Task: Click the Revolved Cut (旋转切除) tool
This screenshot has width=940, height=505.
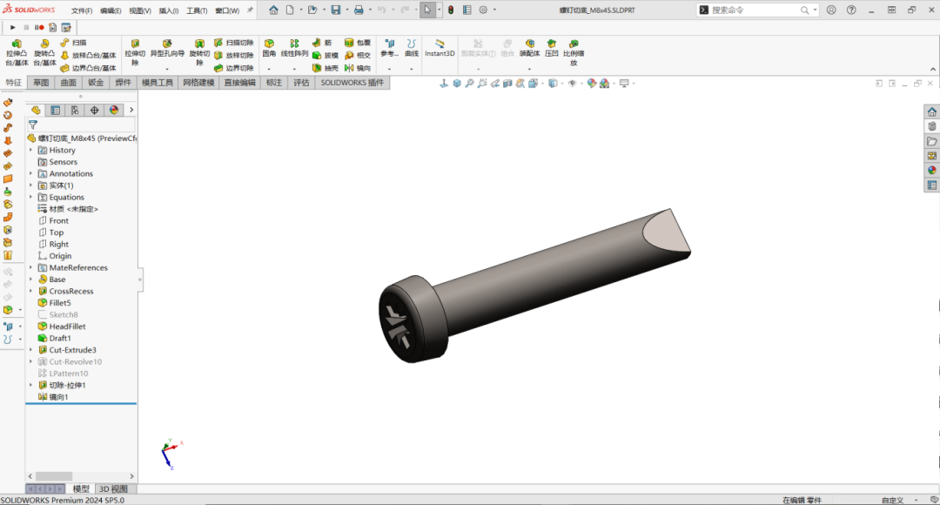Action: [x=199, y=53]
